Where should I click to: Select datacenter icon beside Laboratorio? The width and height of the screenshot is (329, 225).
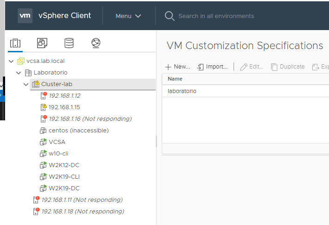(x=28, y=73)
